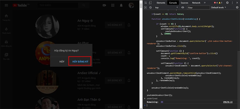240x109 pixels.
Task: Activate DevTools inspect element picker
Action: tap(145, 3)
